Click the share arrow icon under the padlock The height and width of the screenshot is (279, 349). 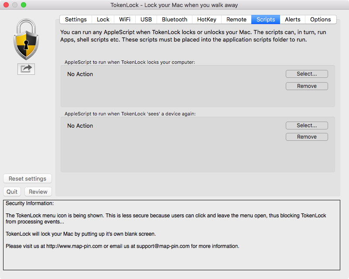[x=26, y=69]
